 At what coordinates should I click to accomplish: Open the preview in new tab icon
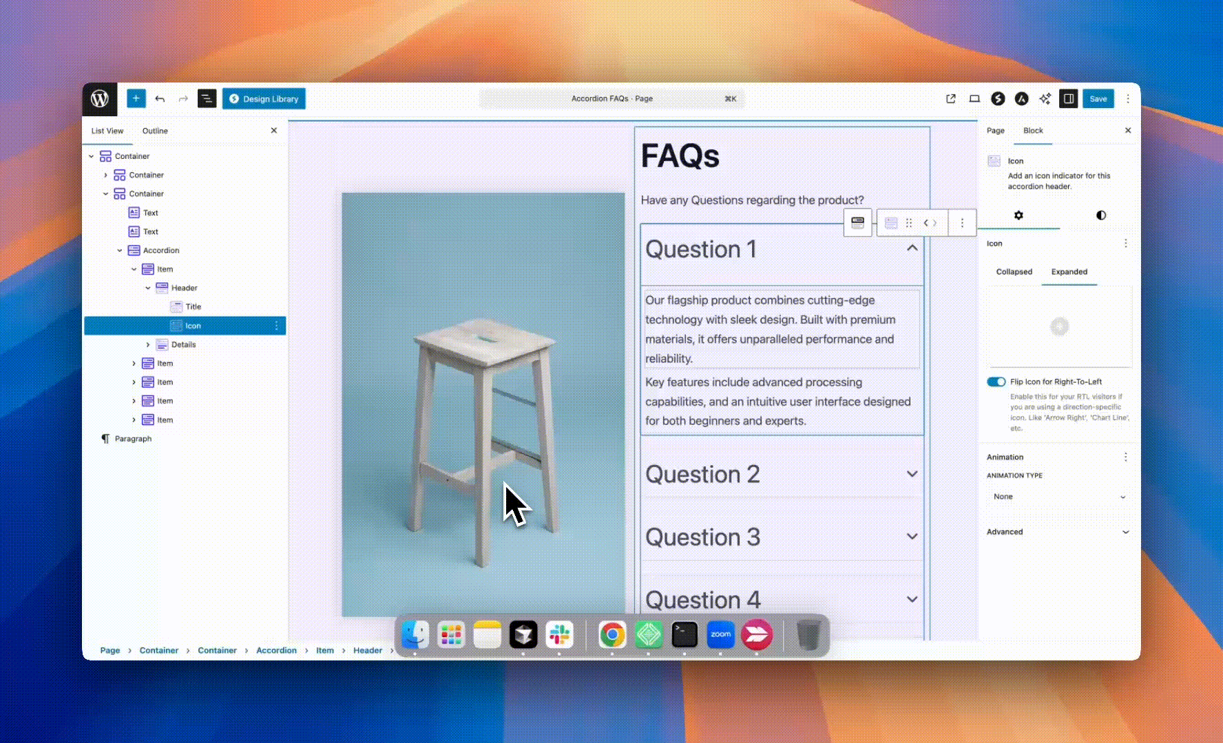[951, 99]
